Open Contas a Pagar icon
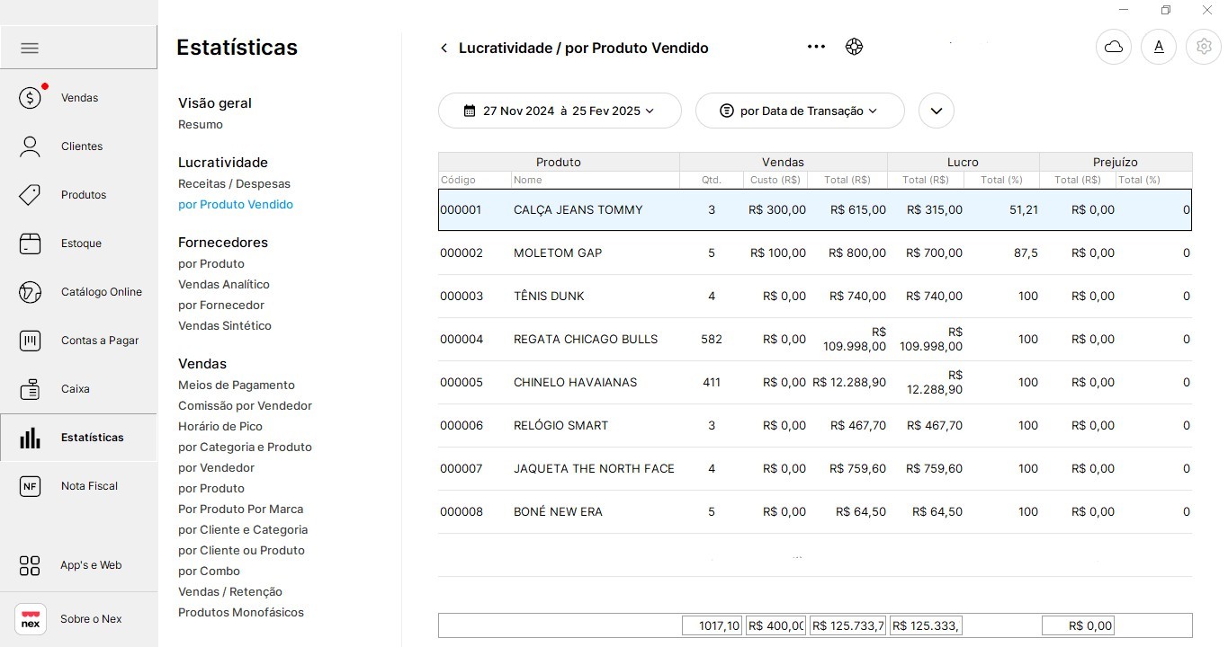 point(31,341)
